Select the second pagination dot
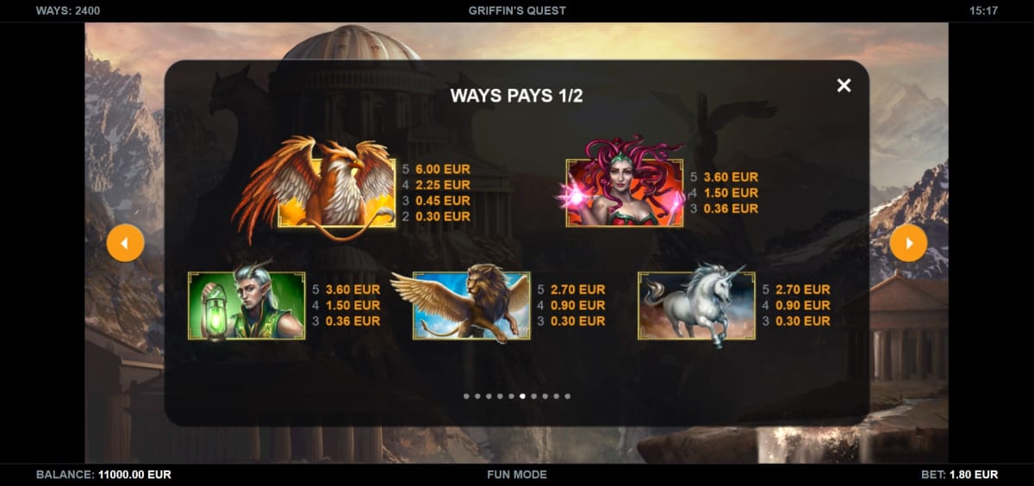This screenshot has width=1034, height=486. click(x=477, y=396)
